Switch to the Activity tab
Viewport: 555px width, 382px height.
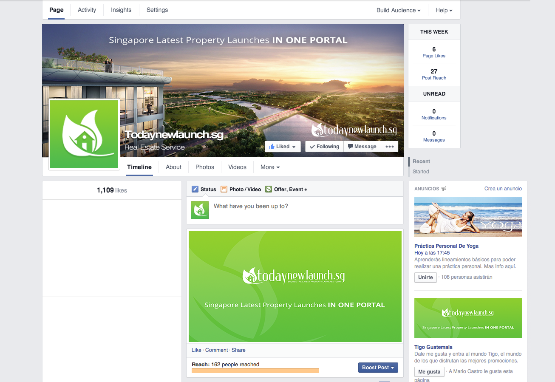[87, 10]
